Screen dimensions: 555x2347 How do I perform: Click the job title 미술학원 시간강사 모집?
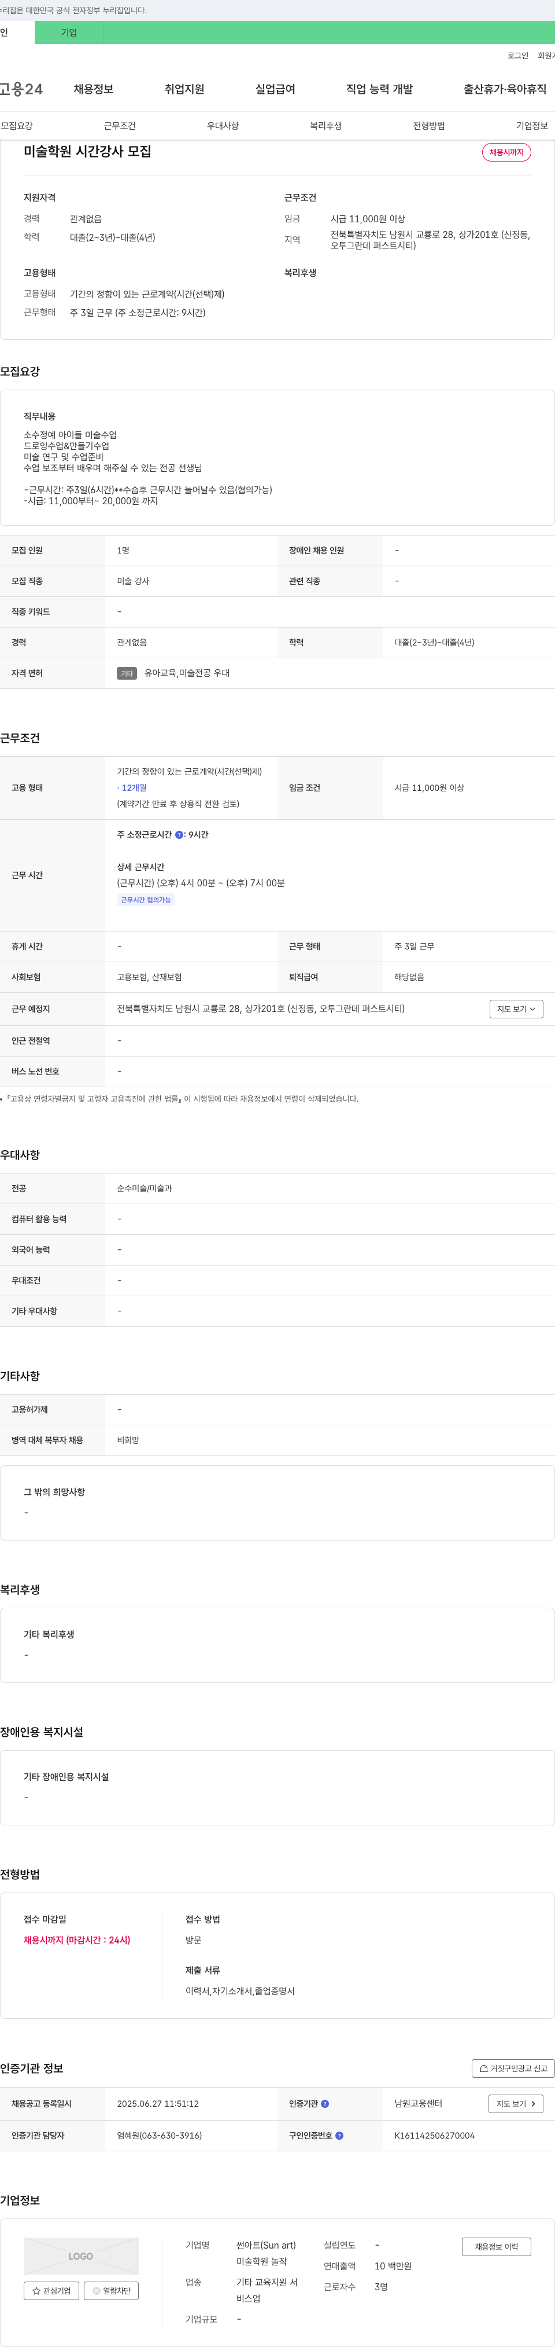click(87, 151)
